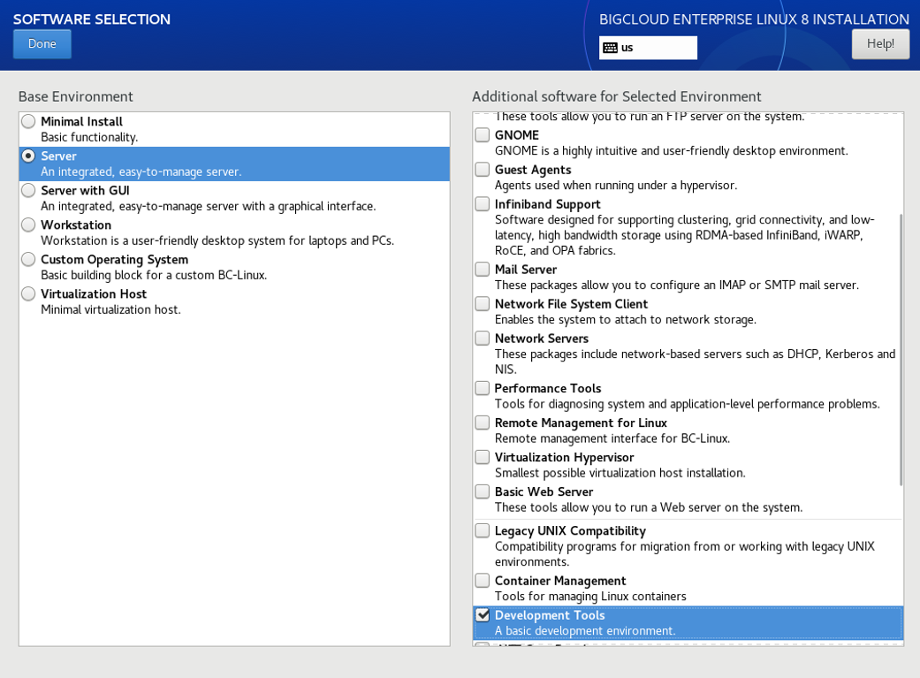Click GNOME desktop environment description text
Image resolution: width=920 pixels, height=678 pixels.
(x=672, y=151)
